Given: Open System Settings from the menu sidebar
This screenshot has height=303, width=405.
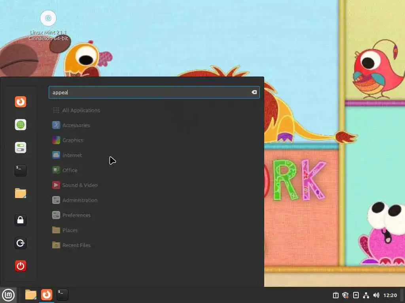Looking at the screenshot, I should coord(21,148).
